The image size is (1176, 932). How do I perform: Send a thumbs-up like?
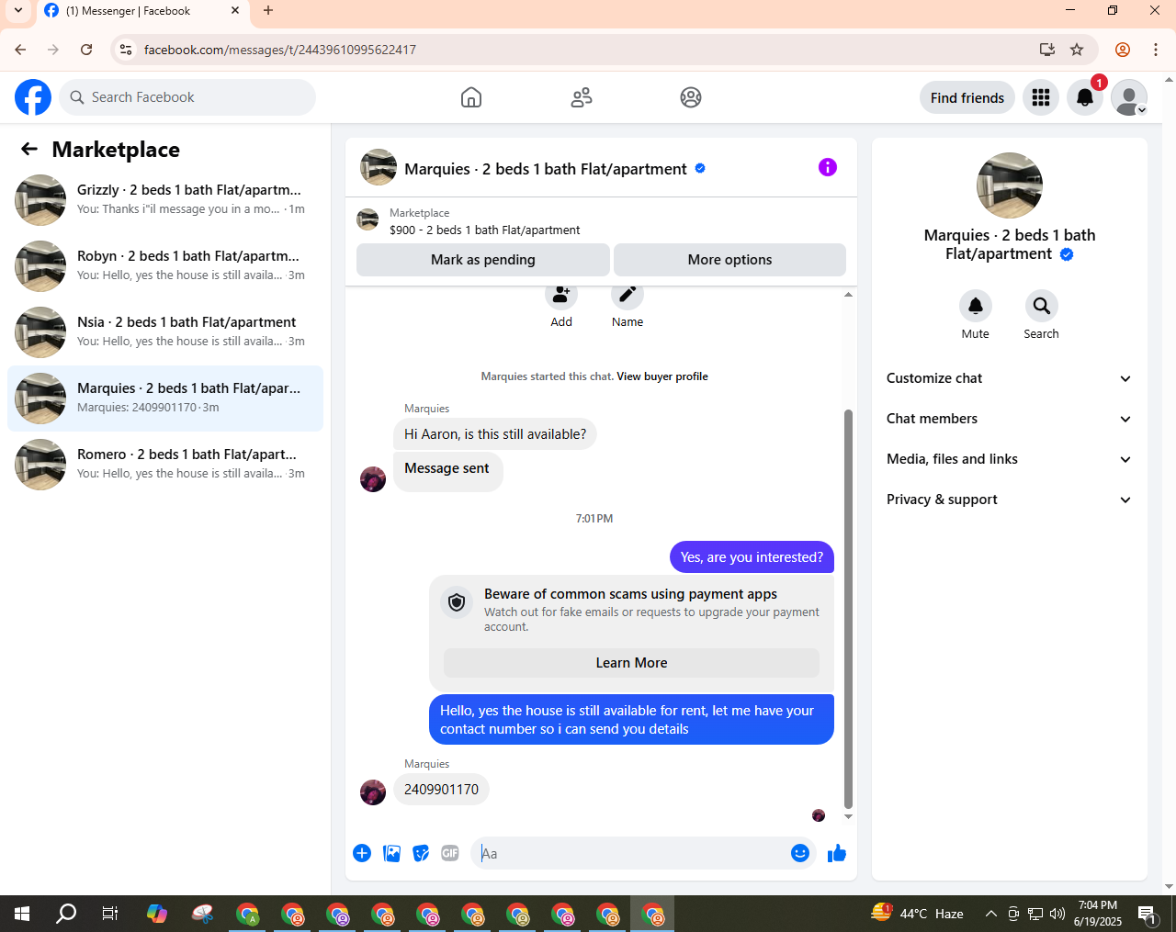point(837,853)
